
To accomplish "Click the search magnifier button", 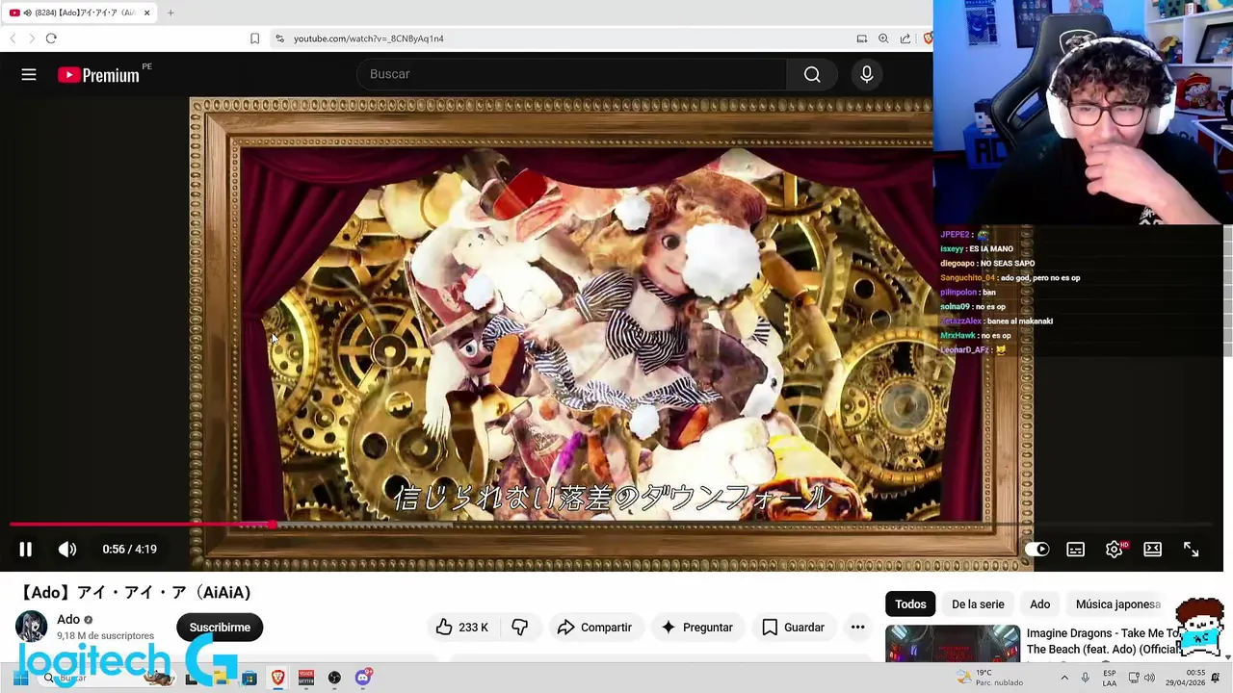I will pos(812,74).
